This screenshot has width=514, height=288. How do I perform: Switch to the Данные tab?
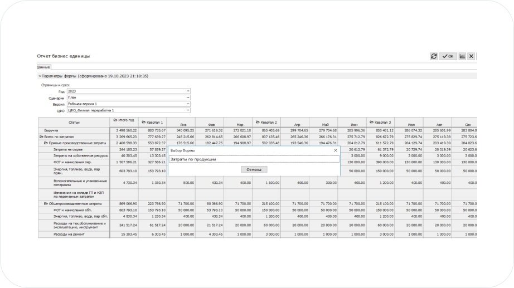(43, 67)
